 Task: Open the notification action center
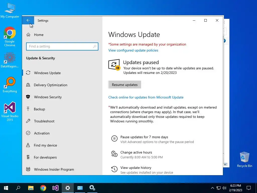249,188
